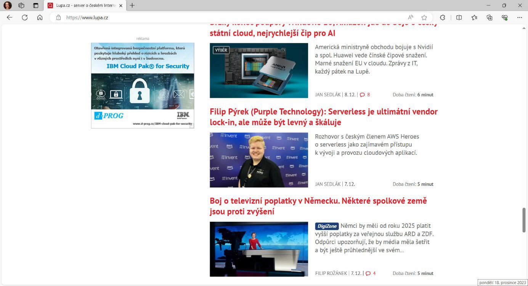Click 'Doba čtení: 6 minut' text
The height and width of the screenshot is (286, 528).
pos(413,95)
